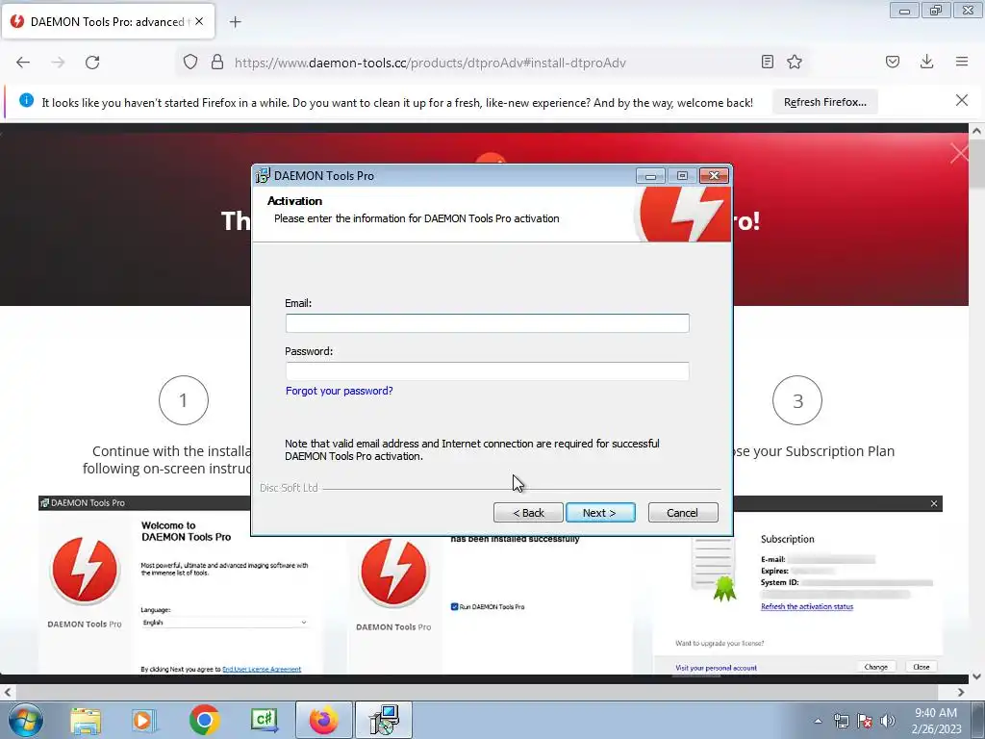Screen dimensions: 985x739
Task: Open the tracking protection shield icon
Action: tap(190, 63)
